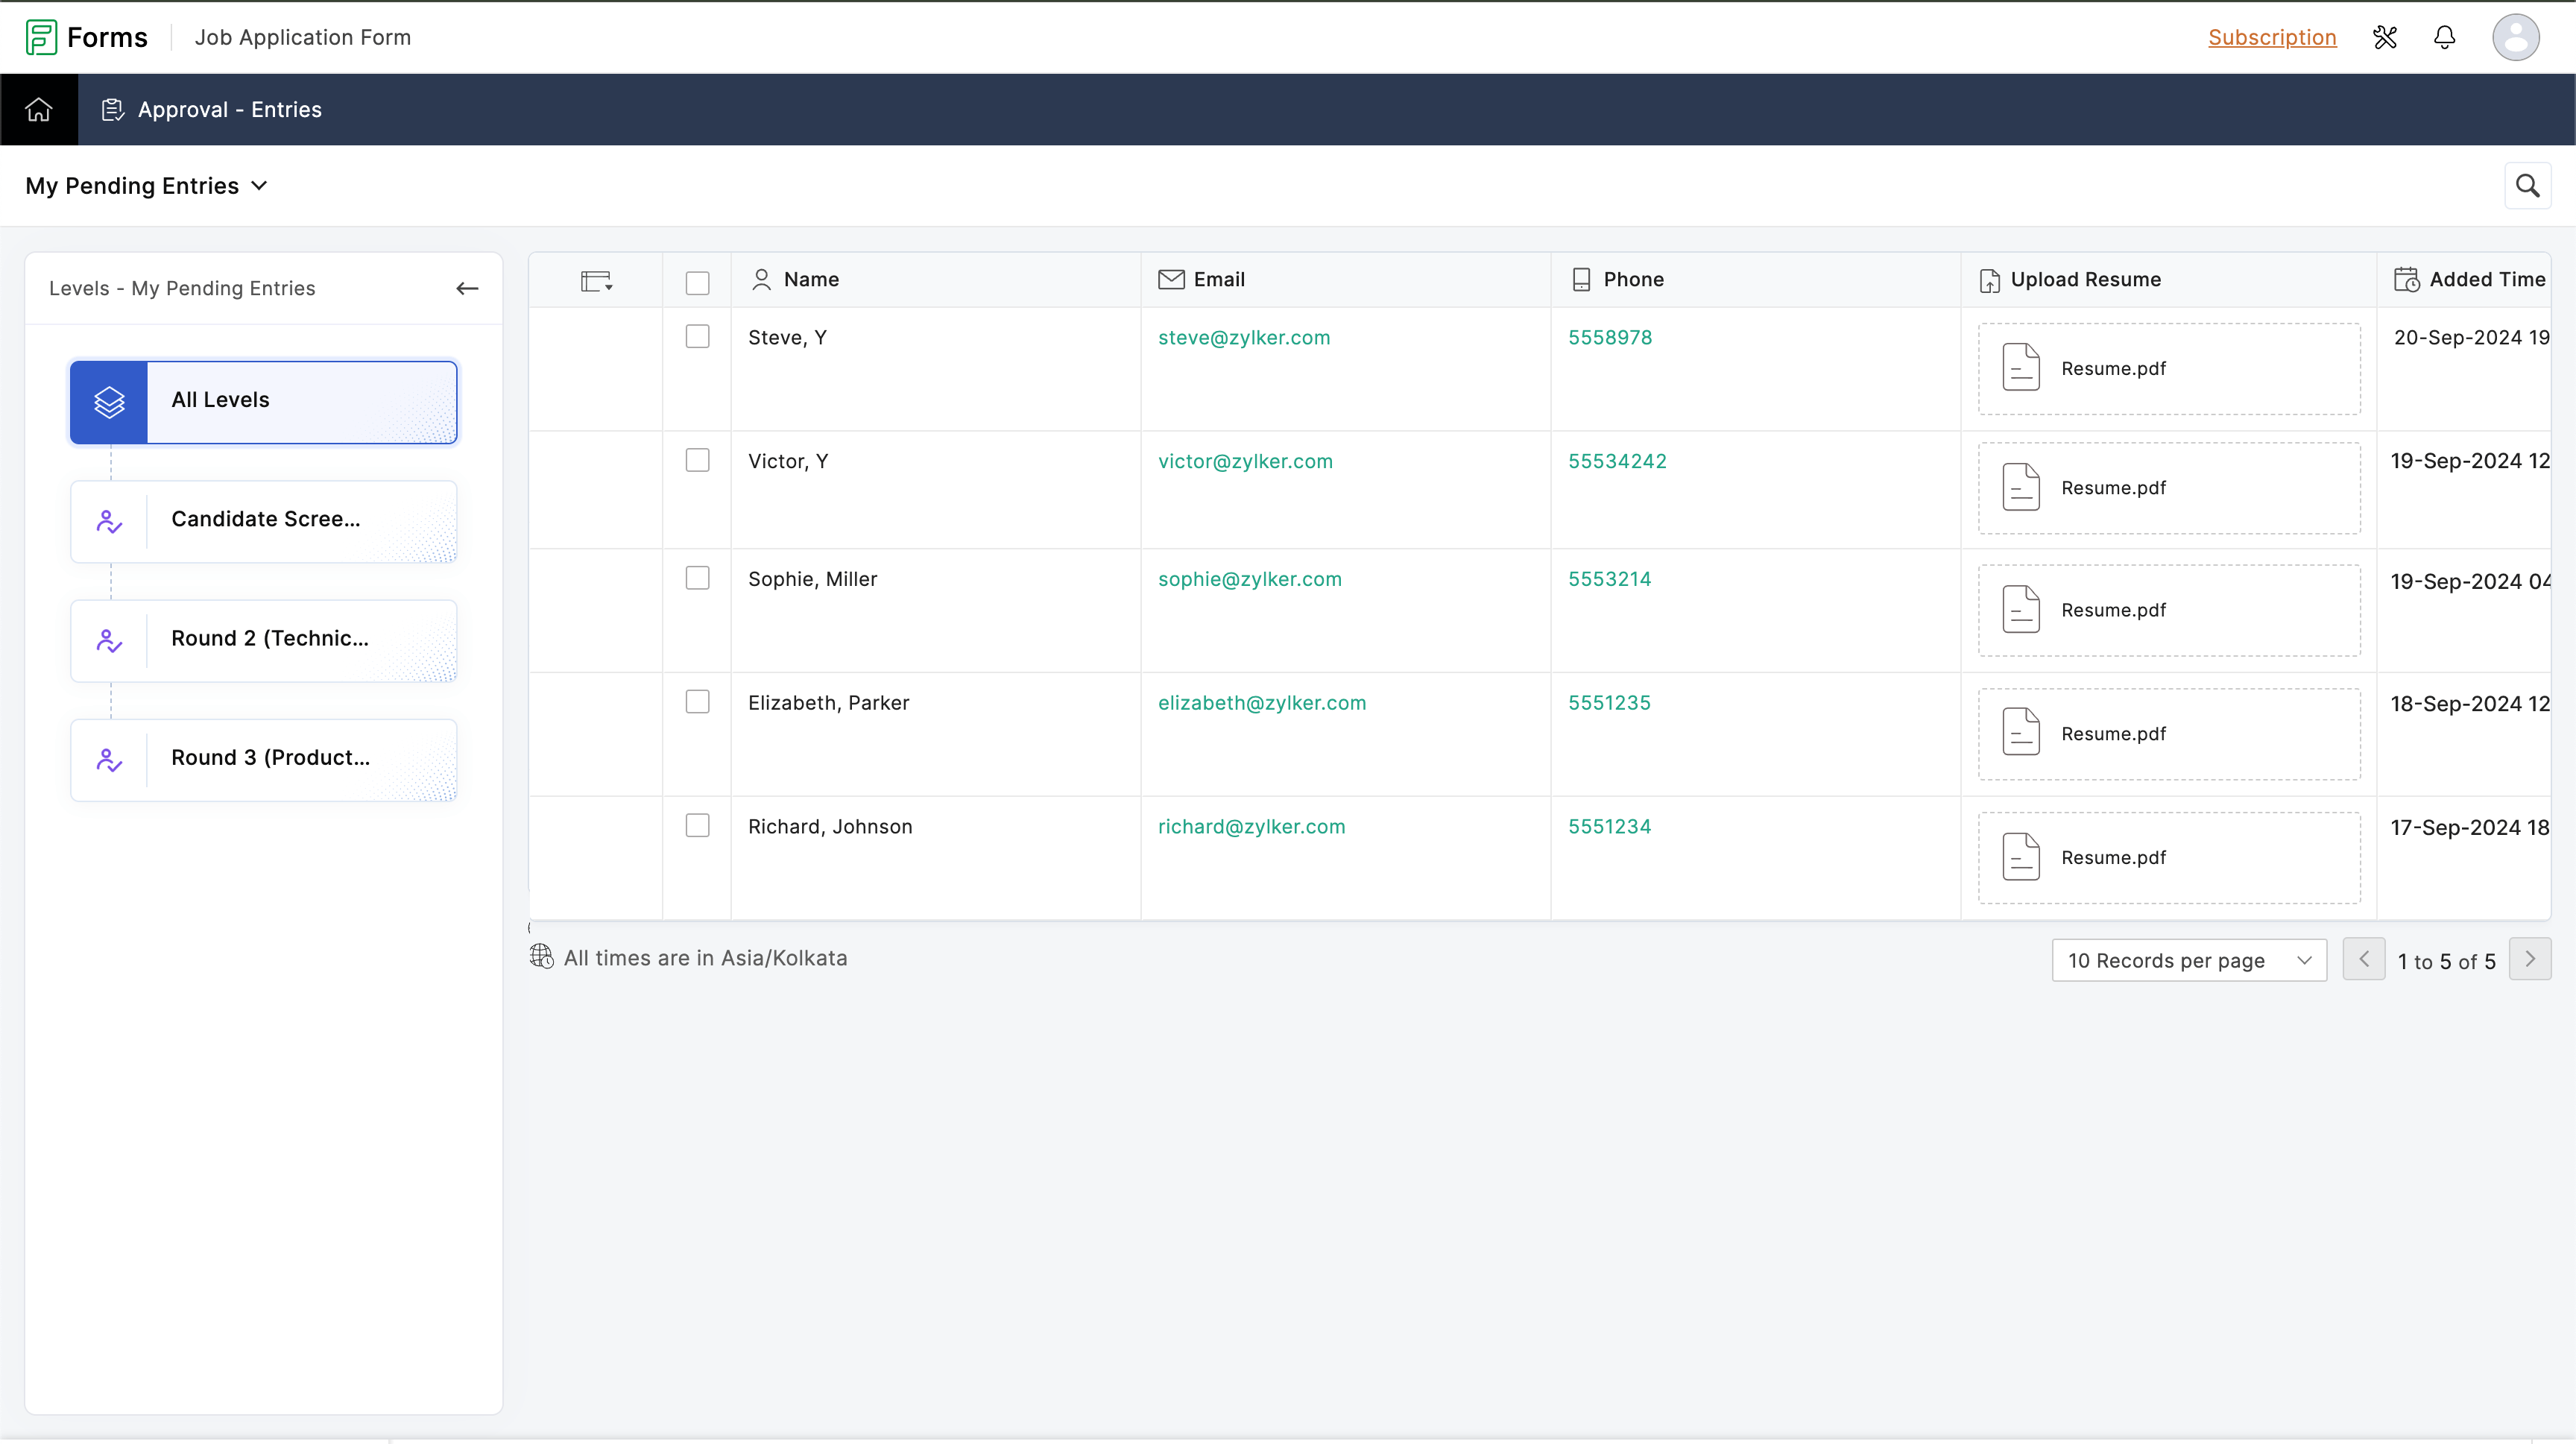Select the All Levels filter
The width and height of the screenshot is (2576, 1444).
pyautogui.click(x=263, y=401)
